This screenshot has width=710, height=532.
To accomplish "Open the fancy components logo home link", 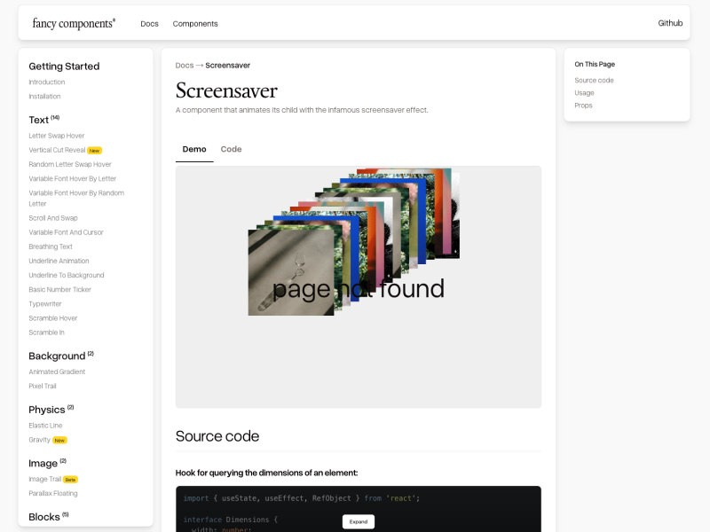I will tap(74, 24).
